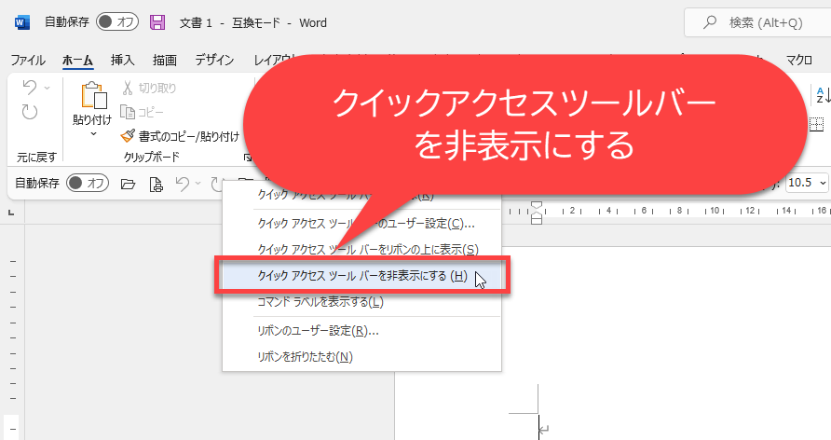Open the font size 10.5 dropdown
The height and width of the screenshot is (440, 831).
(x=821, y=184)
